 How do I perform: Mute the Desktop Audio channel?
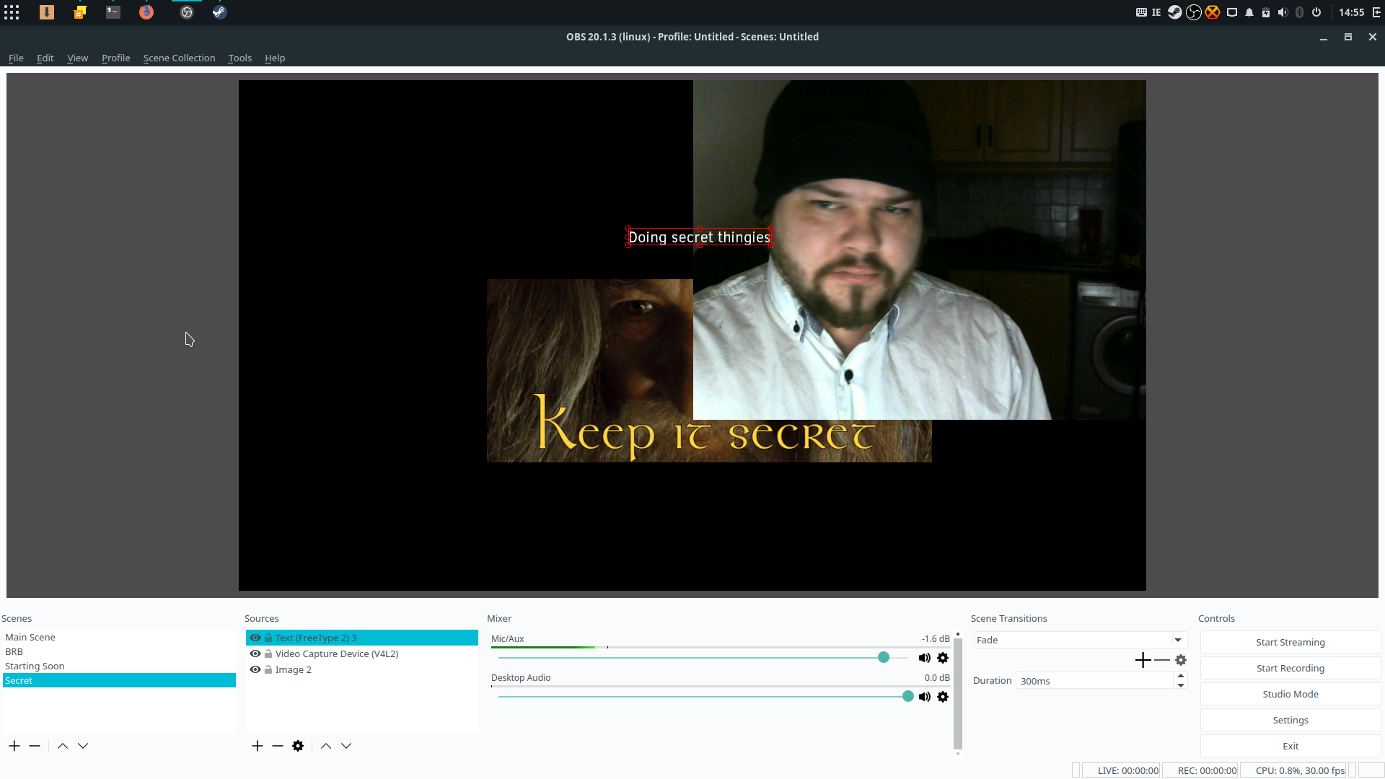click(x=924, y=697)
